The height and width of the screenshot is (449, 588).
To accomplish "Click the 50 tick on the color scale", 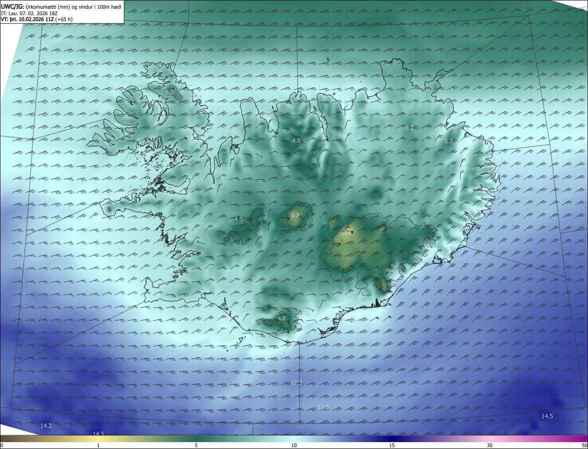I will pyautogui.click(x=584, y=445).
